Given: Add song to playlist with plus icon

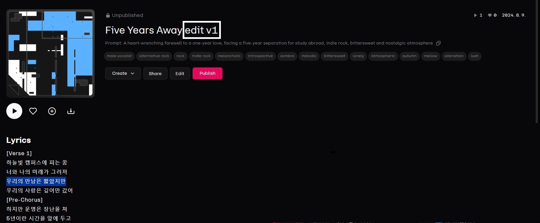Looking at the screenshot, I should [x=52, y=111].
